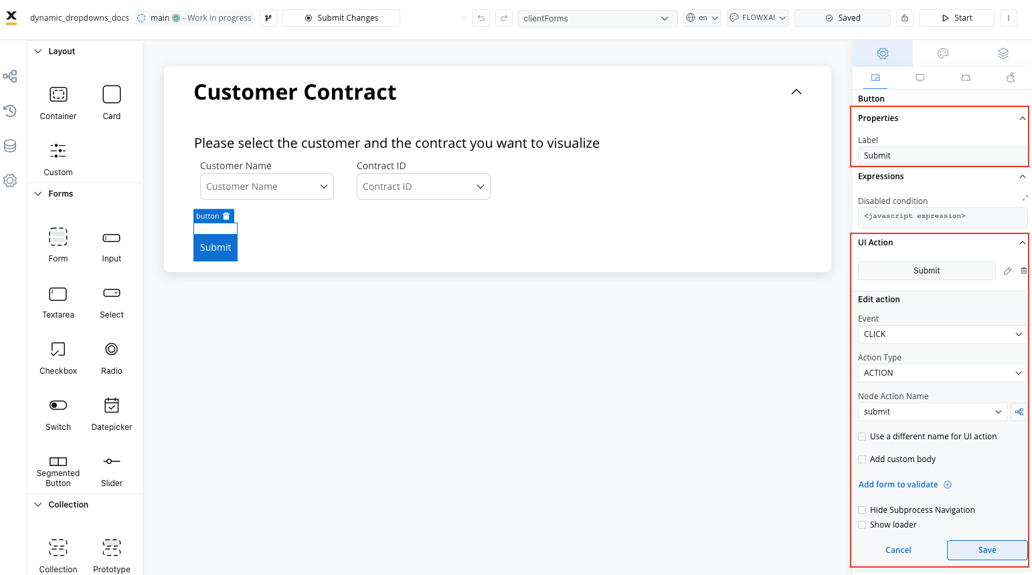Switch to the styling palette tab

click(x=943, y=53)
